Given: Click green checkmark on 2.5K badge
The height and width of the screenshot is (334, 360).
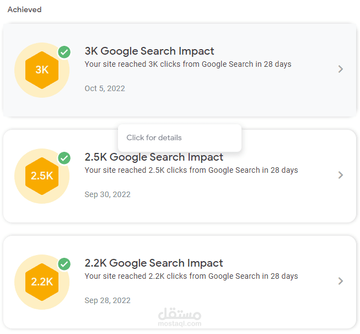Looking at the screenshot, I should 65,158.
